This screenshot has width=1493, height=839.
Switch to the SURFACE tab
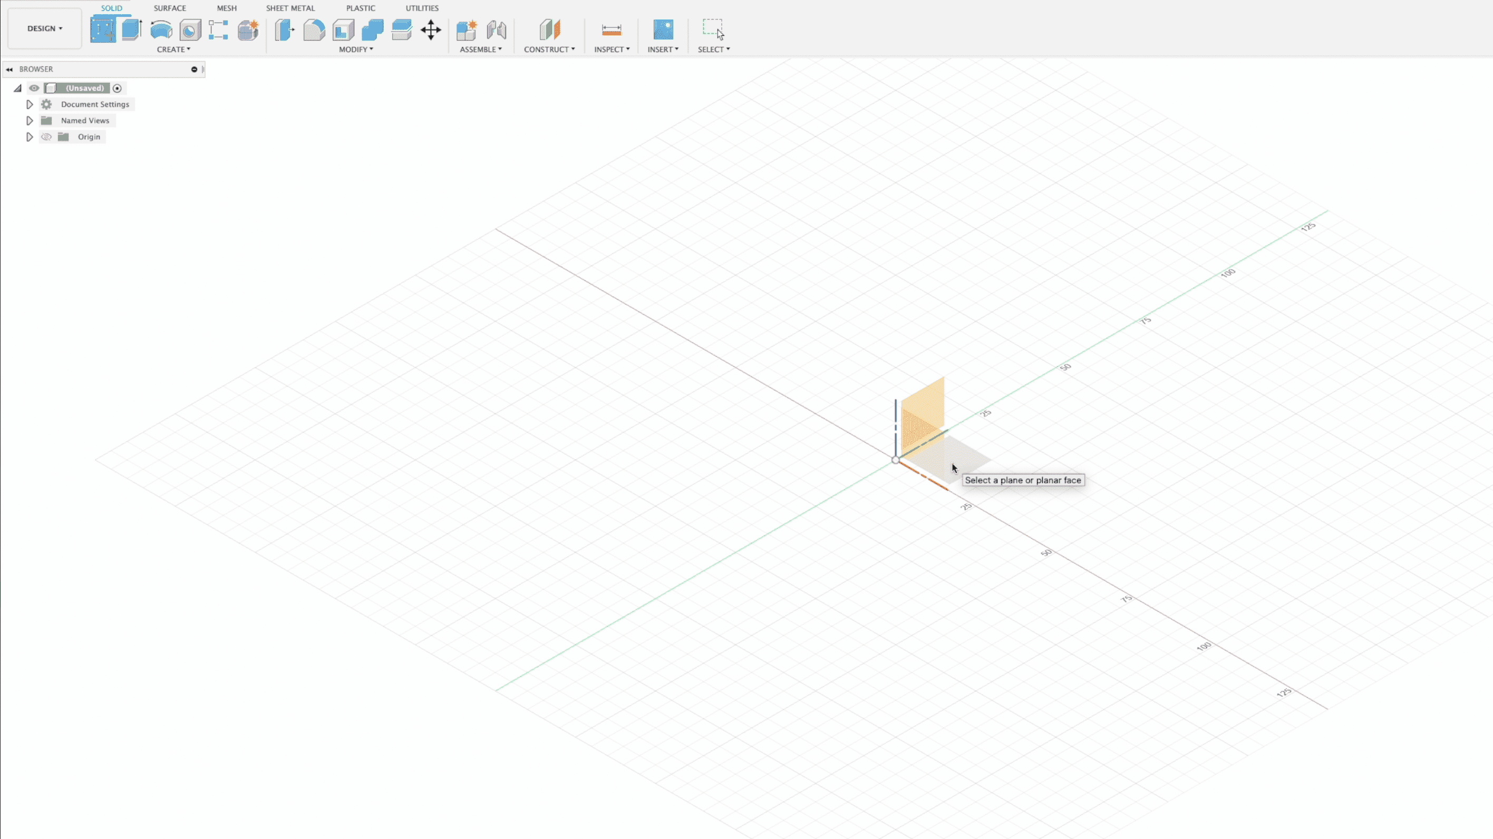[170, 8]
